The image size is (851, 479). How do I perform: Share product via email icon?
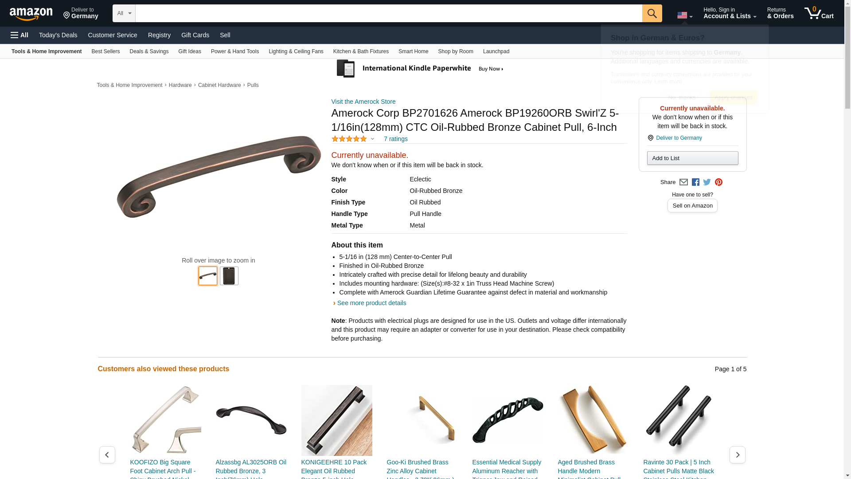click(x=683, y=182)
